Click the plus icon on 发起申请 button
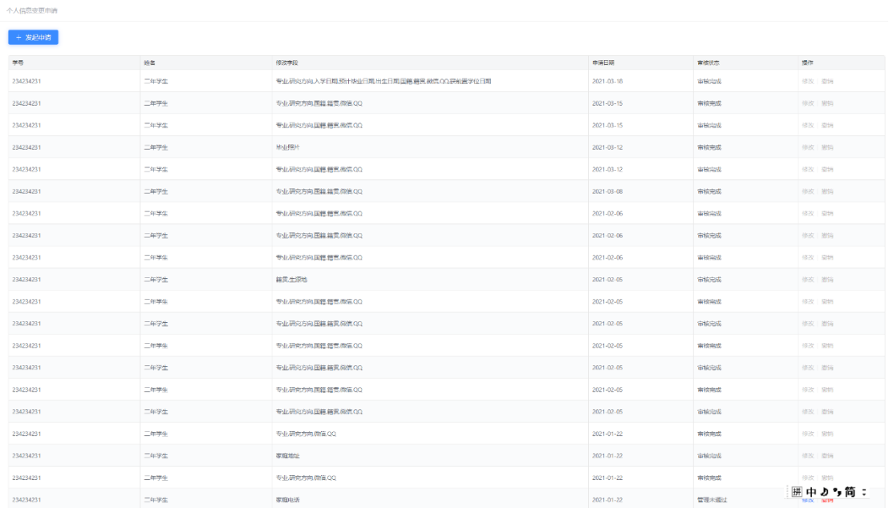This screenshot has height=508, width=889. point(18,38)
